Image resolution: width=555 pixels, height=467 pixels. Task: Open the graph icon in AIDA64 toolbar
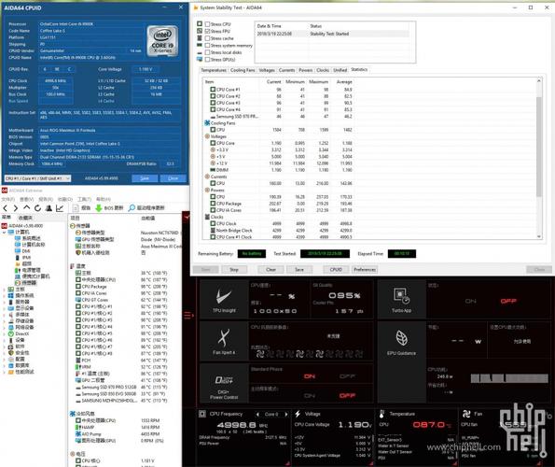[x=60, y=208]
